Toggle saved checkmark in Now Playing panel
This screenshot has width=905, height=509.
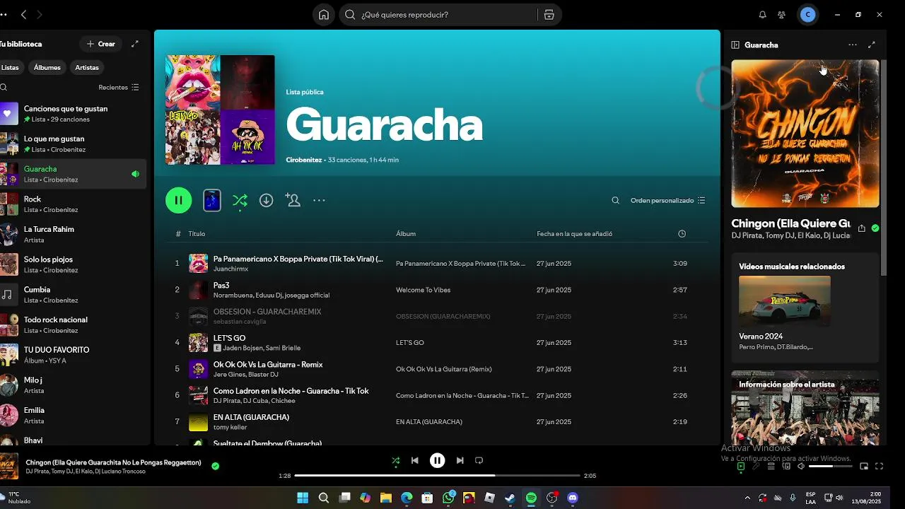(875, 228)
